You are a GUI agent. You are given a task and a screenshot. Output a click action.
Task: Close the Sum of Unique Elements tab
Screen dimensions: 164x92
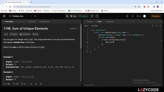click(x=27, y=2)
